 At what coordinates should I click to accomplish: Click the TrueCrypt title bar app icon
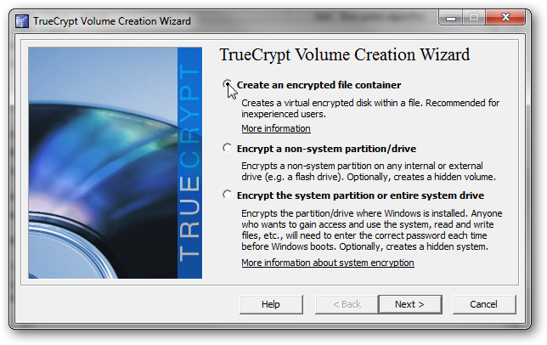pos(22,21)
